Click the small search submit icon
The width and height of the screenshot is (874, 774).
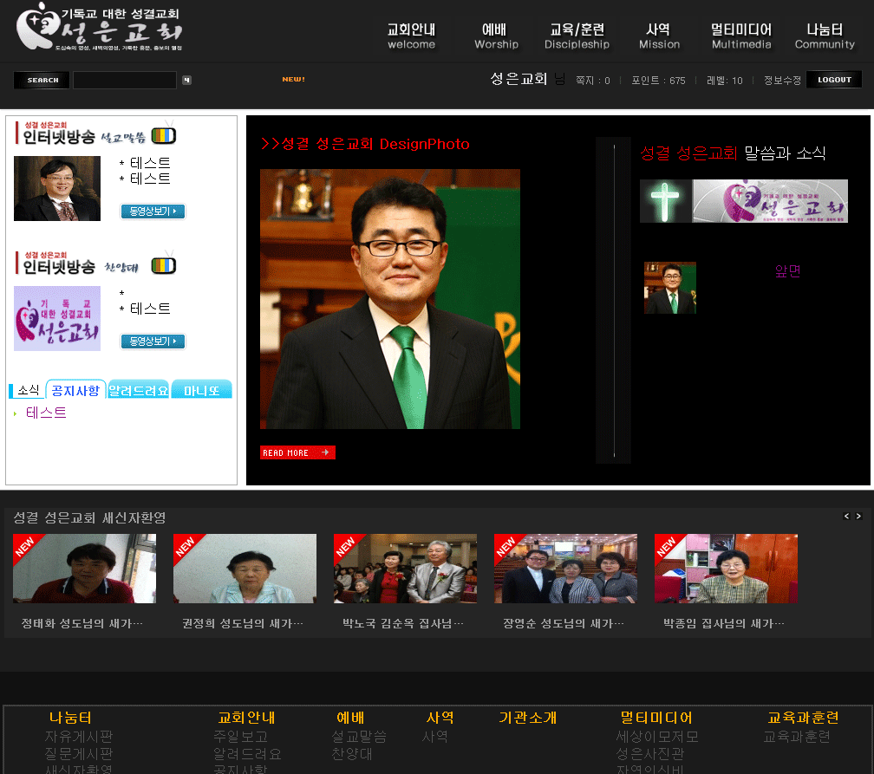coord(186,81)
